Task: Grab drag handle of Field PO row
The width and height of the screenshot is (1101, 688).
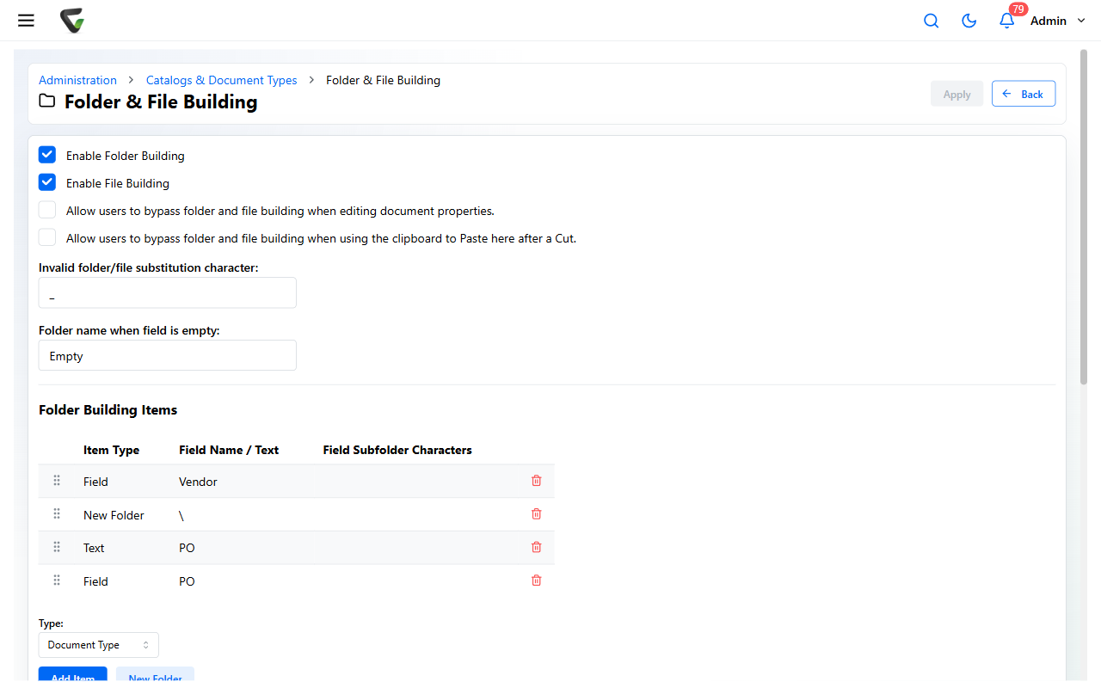Action: [x=57, y=580]
